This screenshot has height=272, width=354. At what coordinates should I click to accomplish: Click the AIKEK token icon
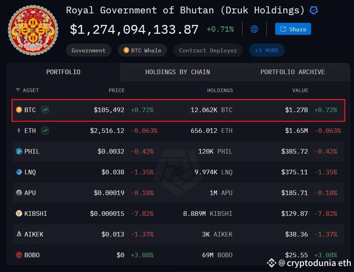[19, 234]
